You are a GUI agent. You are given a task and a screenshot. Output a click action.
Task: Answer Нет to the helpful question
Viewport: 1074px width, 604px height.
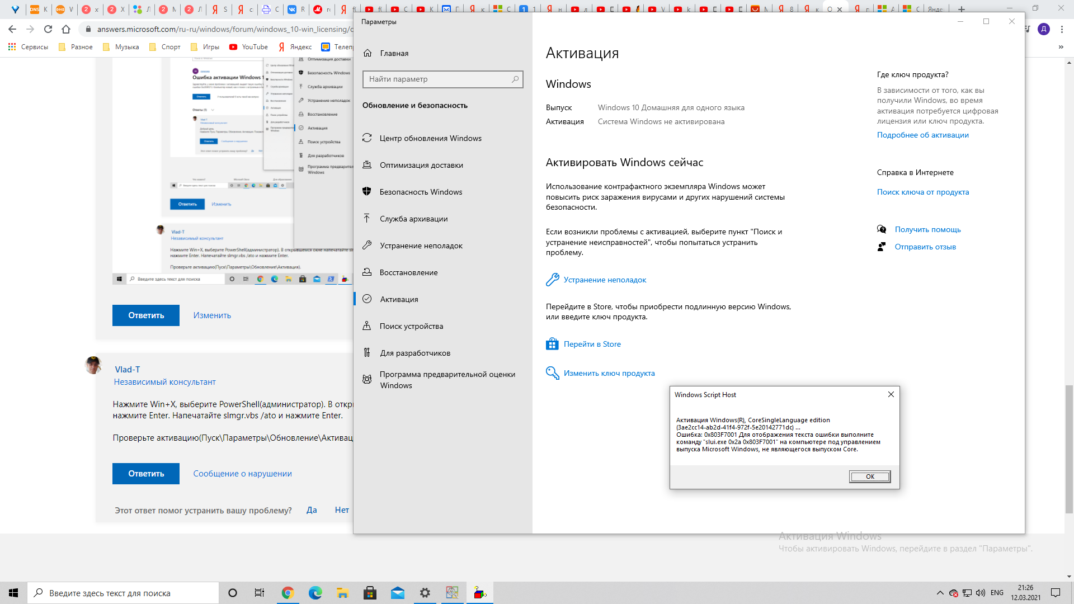pyautogui.click(x=342, y=510)
